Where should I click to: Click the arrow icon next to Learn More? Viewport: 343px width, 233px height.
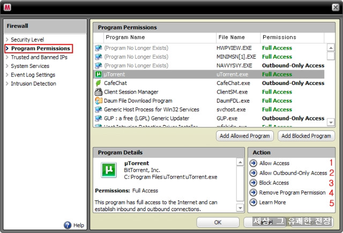pos(253,202)
